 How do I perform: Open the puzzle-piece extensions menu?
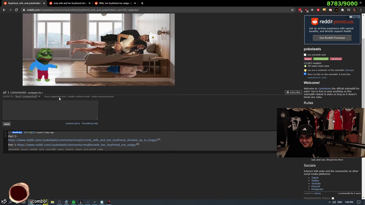[x=342, y=10]
